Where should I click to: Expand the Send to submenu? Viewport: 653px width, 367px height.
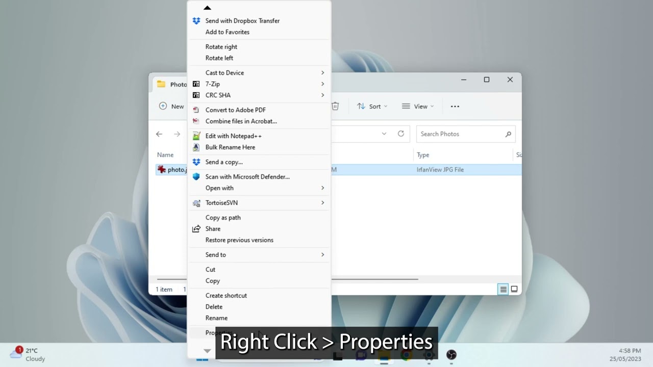259,255
